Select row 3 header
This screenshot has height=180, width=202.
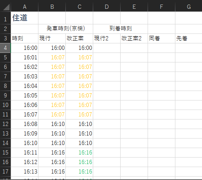coord(5,38)
